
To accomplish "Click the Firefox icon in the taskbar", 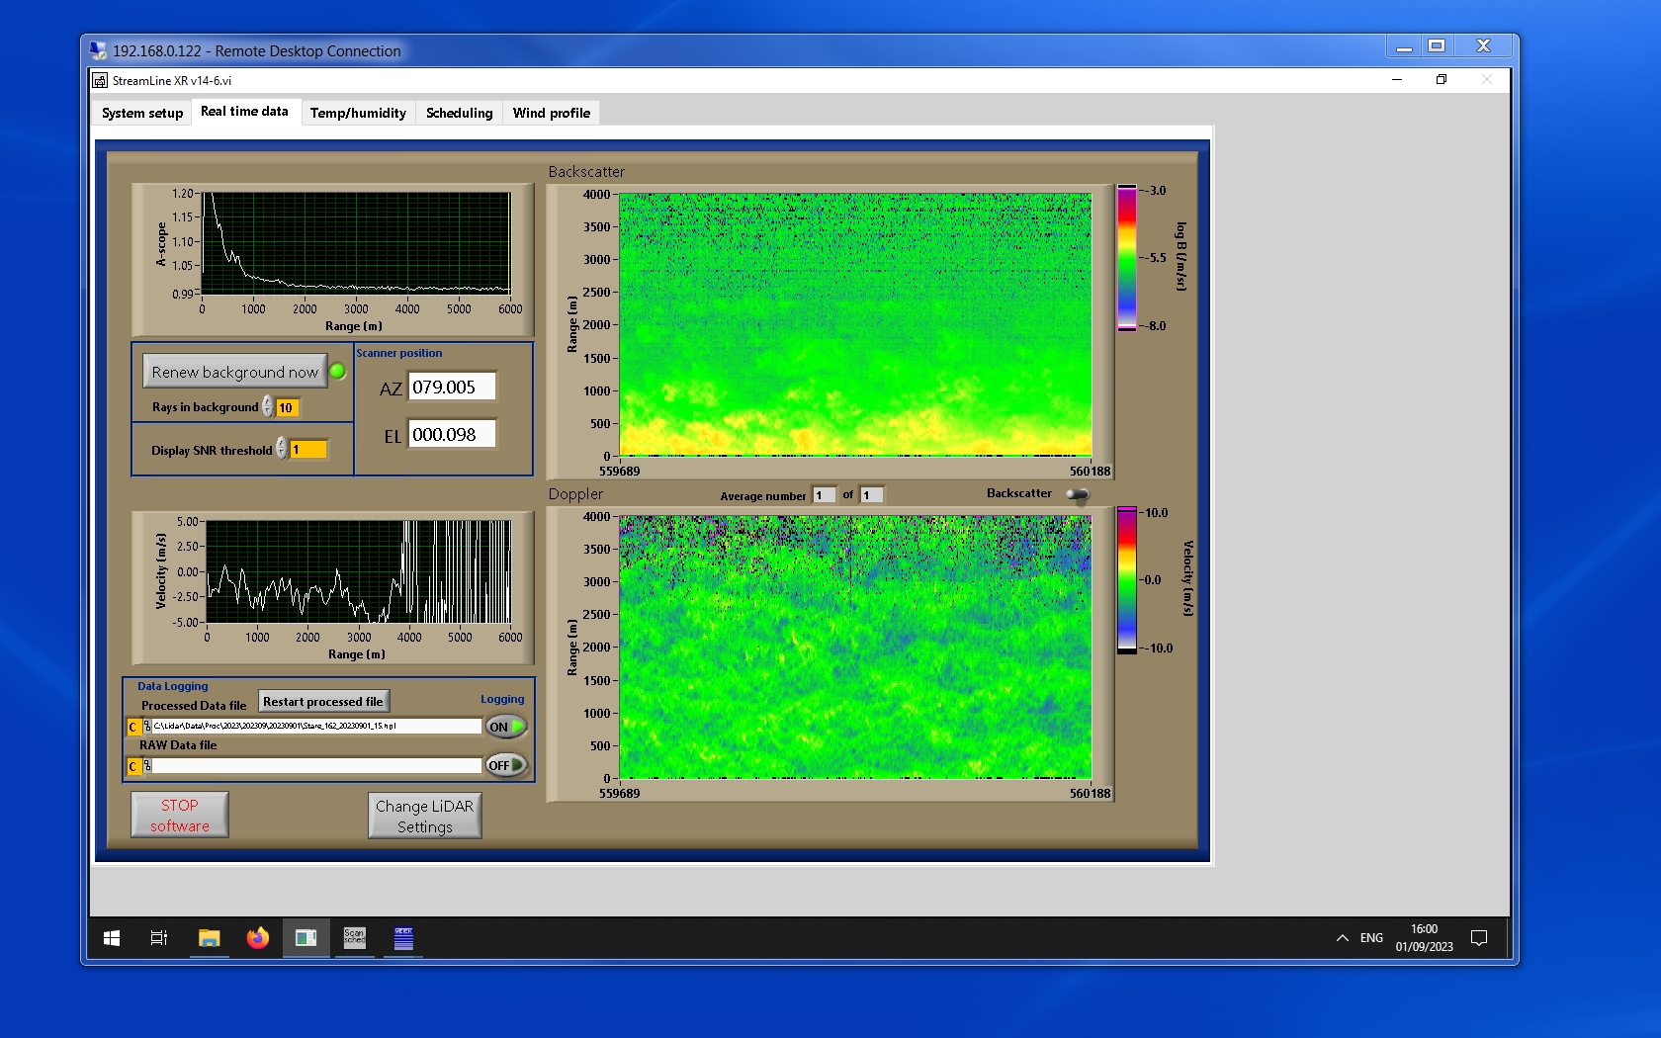I will point(257,938).
